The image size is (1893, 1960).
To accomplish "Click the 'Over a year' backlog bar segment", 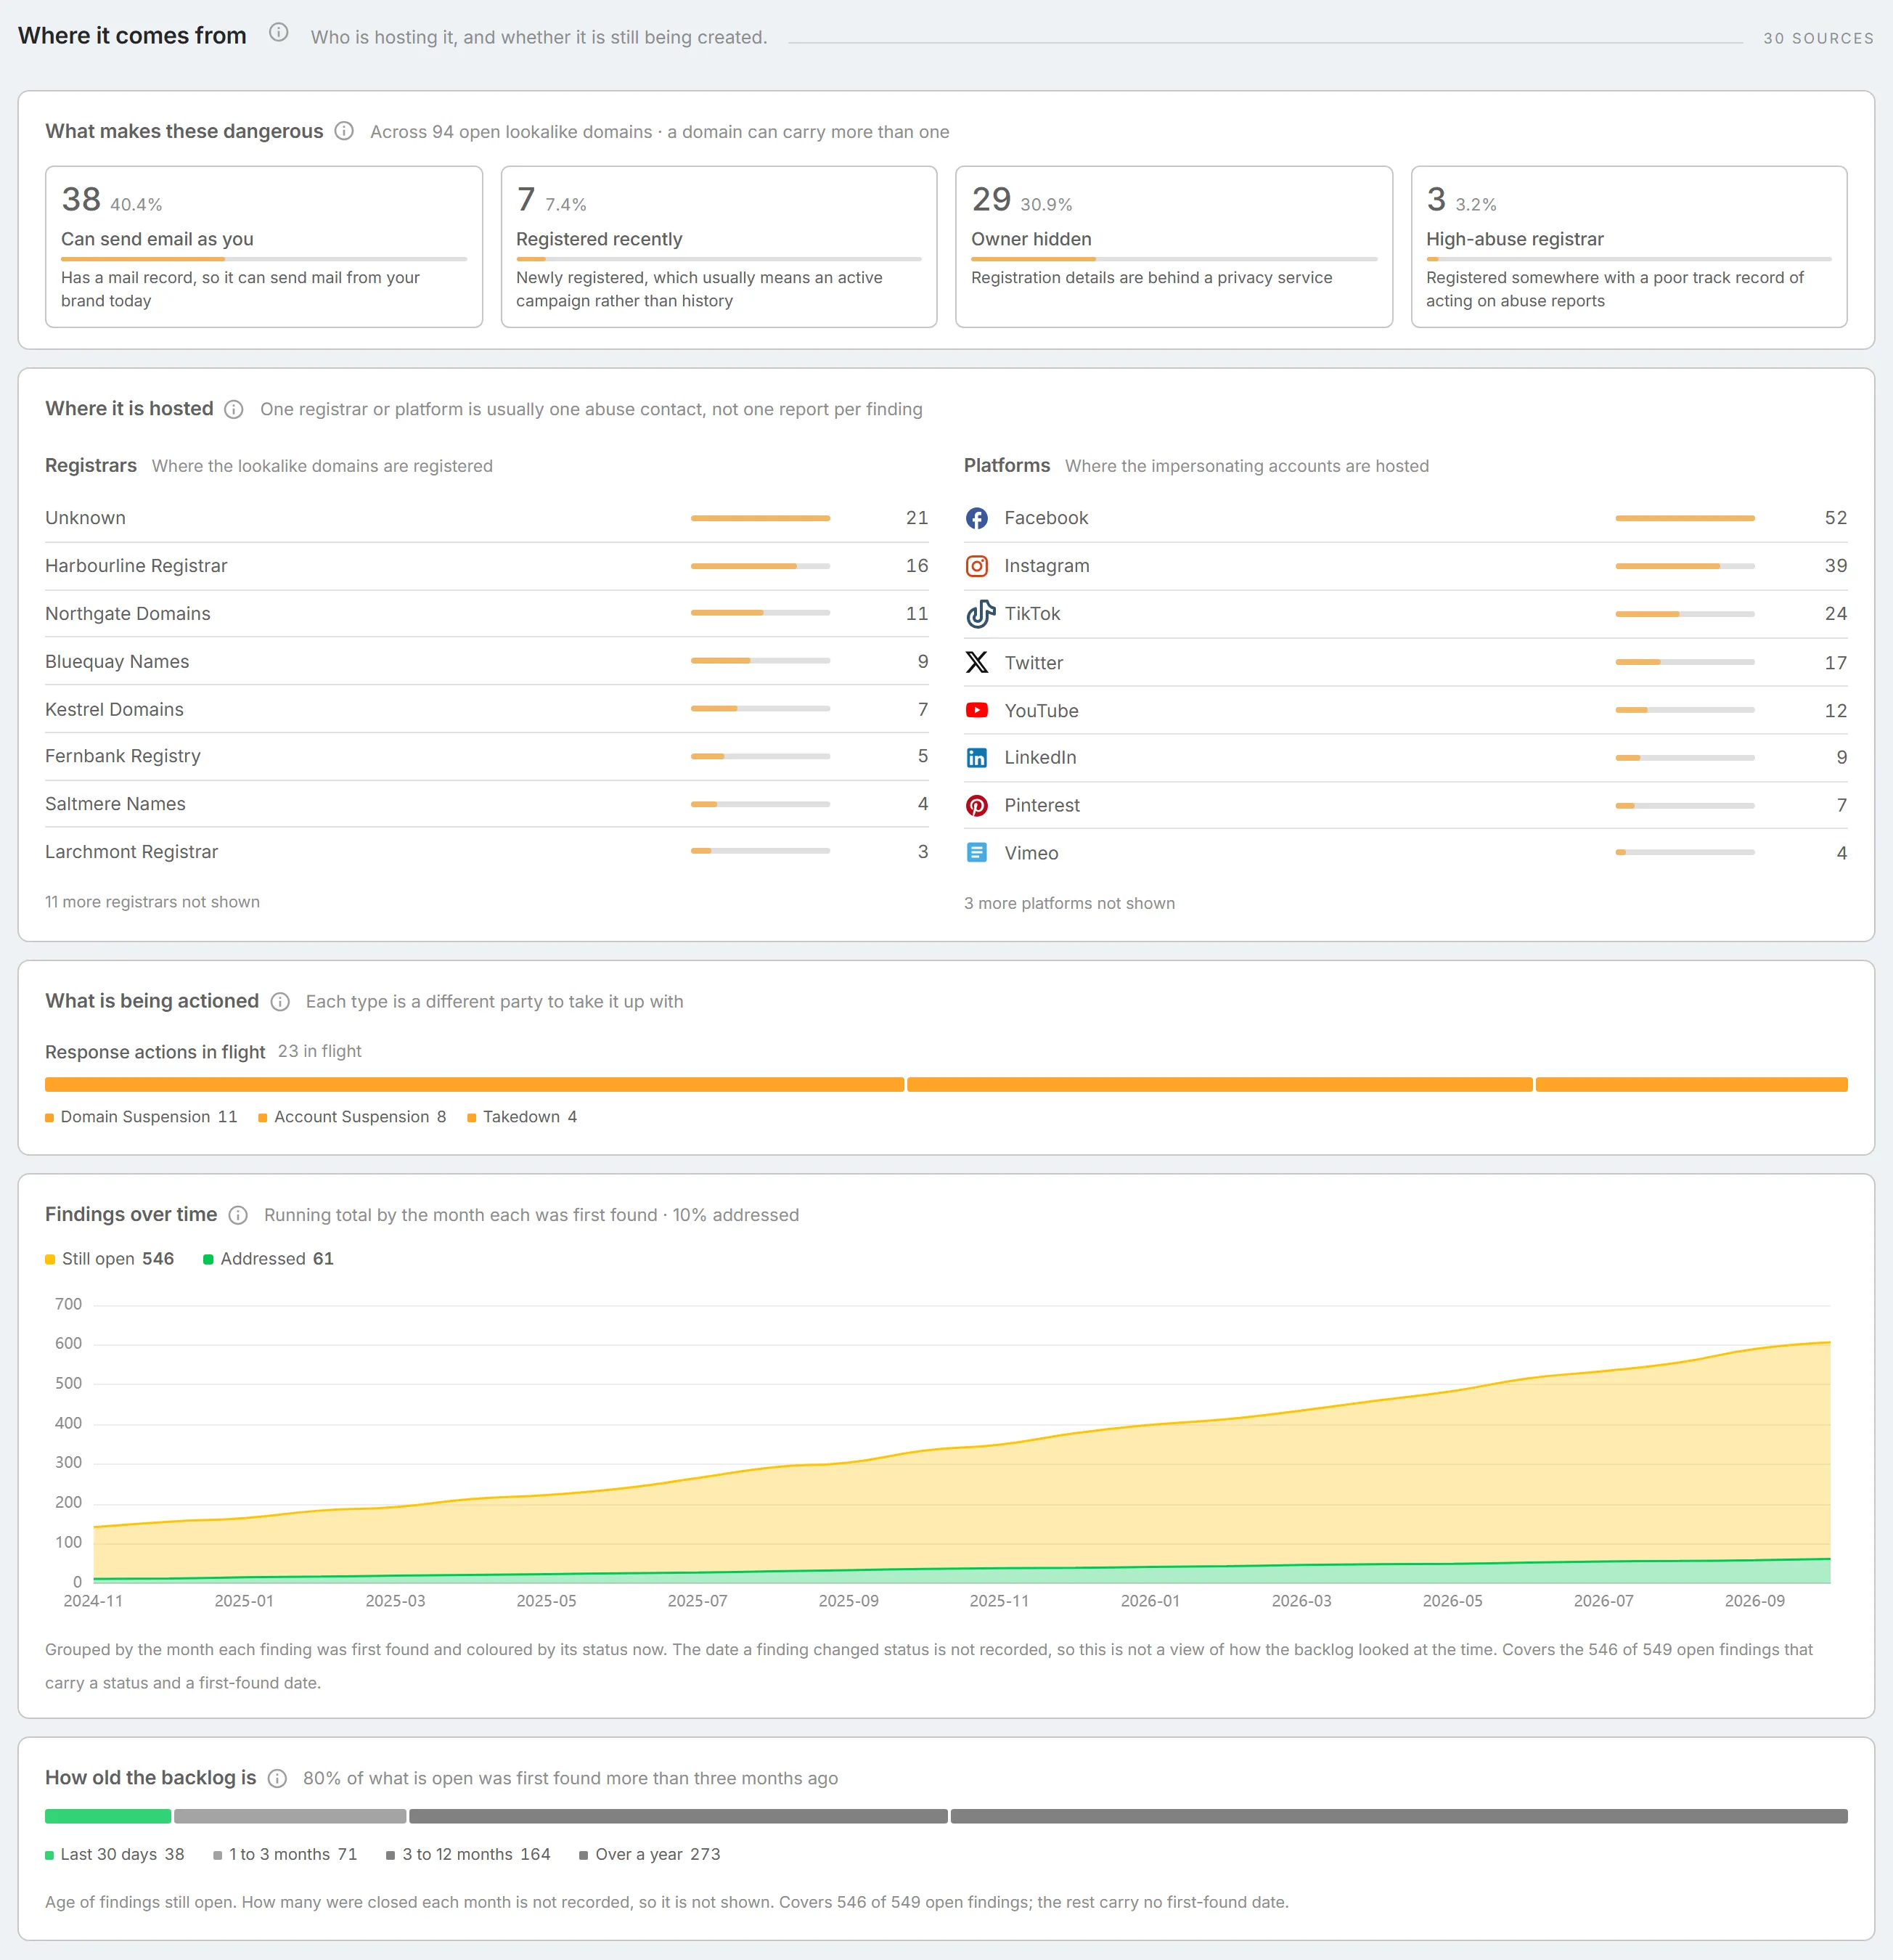I will click(1399, 1816).
